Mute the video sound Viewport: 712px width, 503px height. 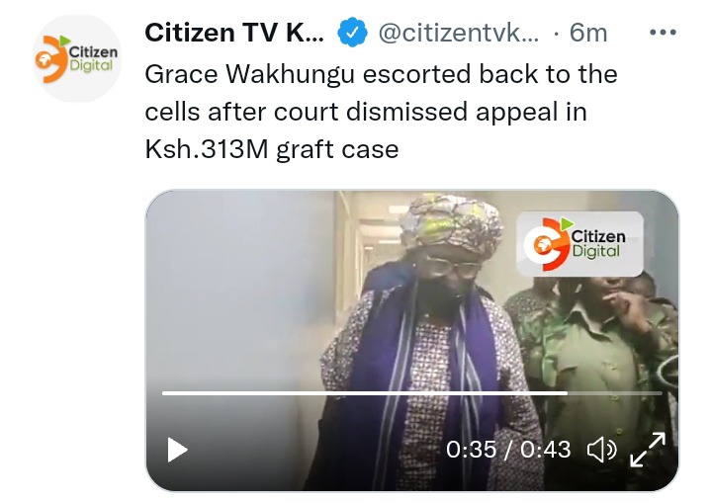602,450
